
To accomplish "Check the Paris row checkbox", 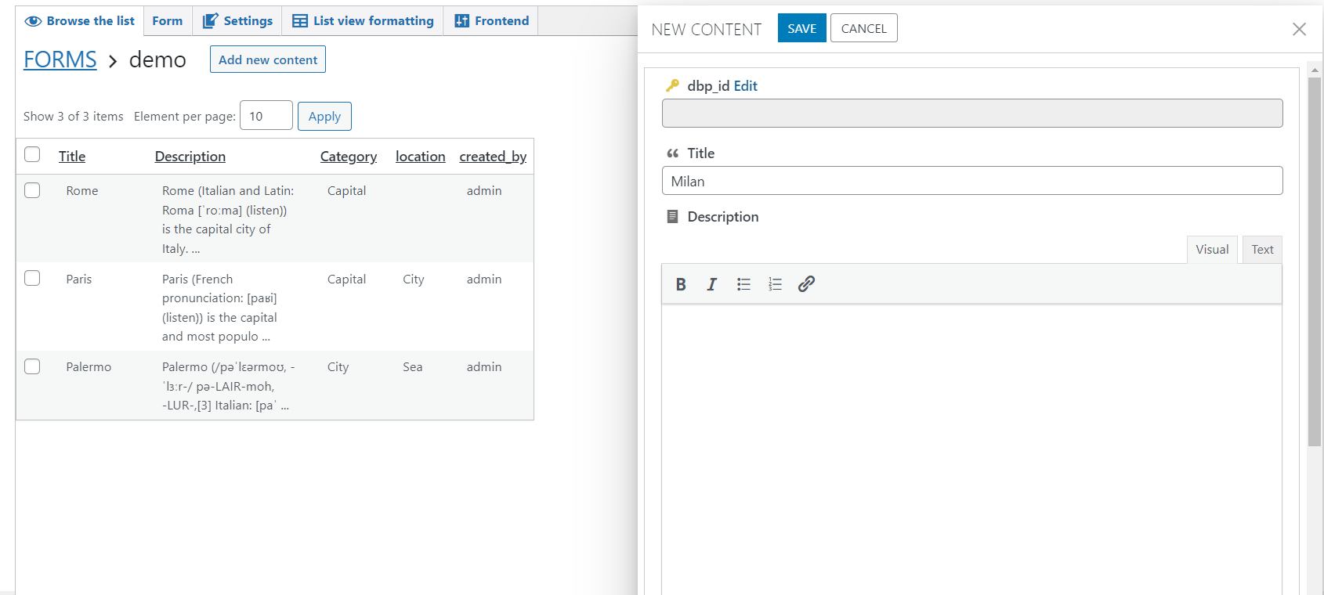I will point(32,278).
